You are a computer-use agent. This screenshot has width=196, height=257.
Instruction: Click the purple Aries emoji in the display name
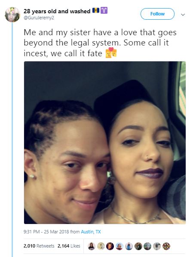(x=104, y=10)
